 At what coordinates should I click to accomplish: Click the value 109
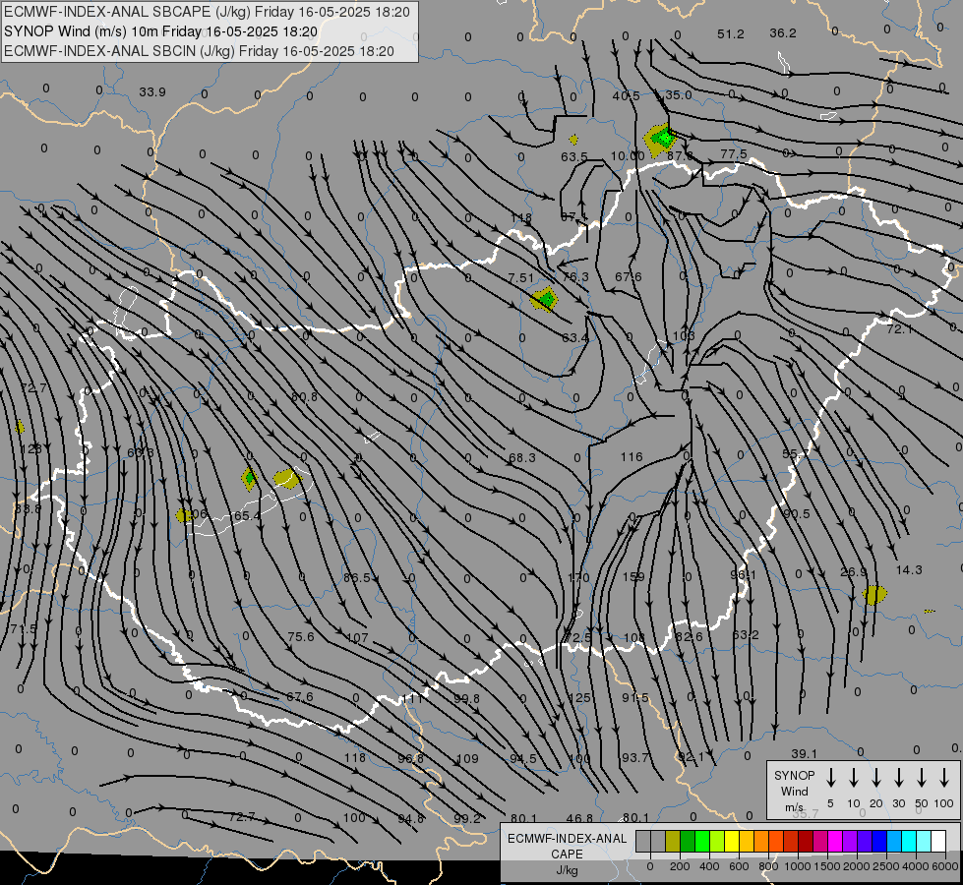tap(467, 758)
